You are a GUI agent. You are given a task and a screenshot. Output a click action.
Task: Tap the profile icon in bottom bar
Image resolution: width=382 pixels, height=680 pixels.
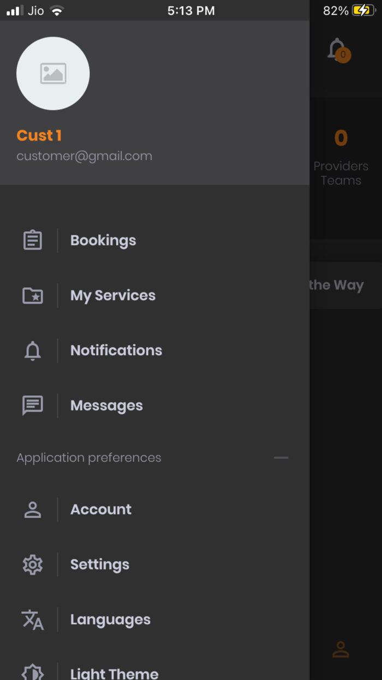(341, 649)
